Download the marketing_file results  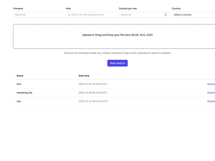click(x=211, y=93)
